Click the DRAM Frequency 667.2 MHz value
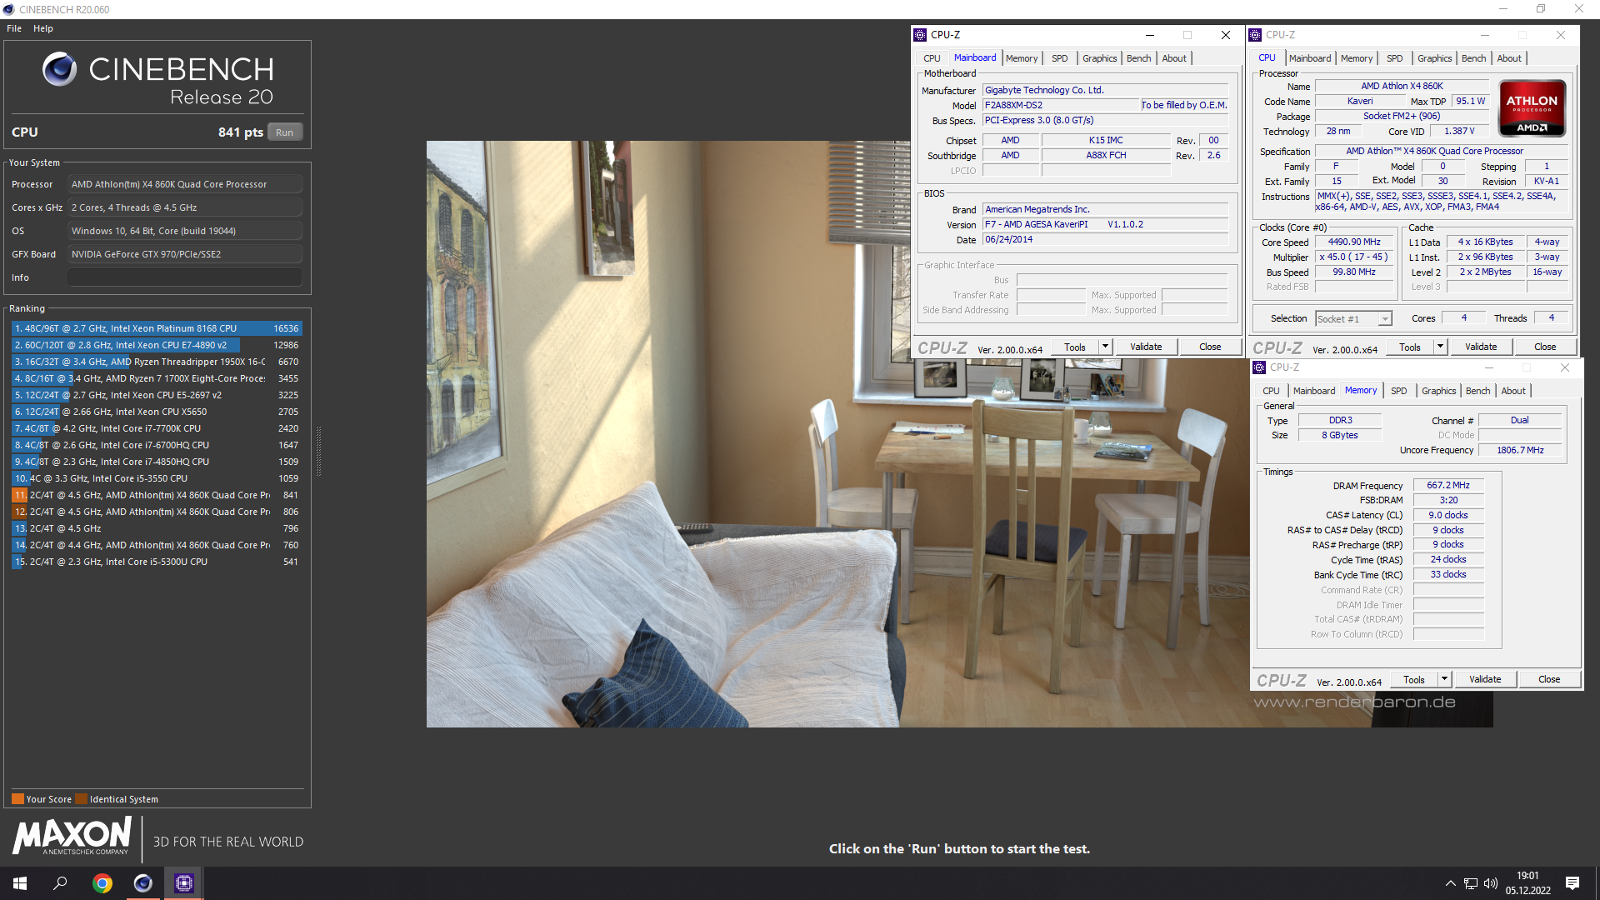Viewport: 1600px width, 900px height. [x=1448, y=485]
